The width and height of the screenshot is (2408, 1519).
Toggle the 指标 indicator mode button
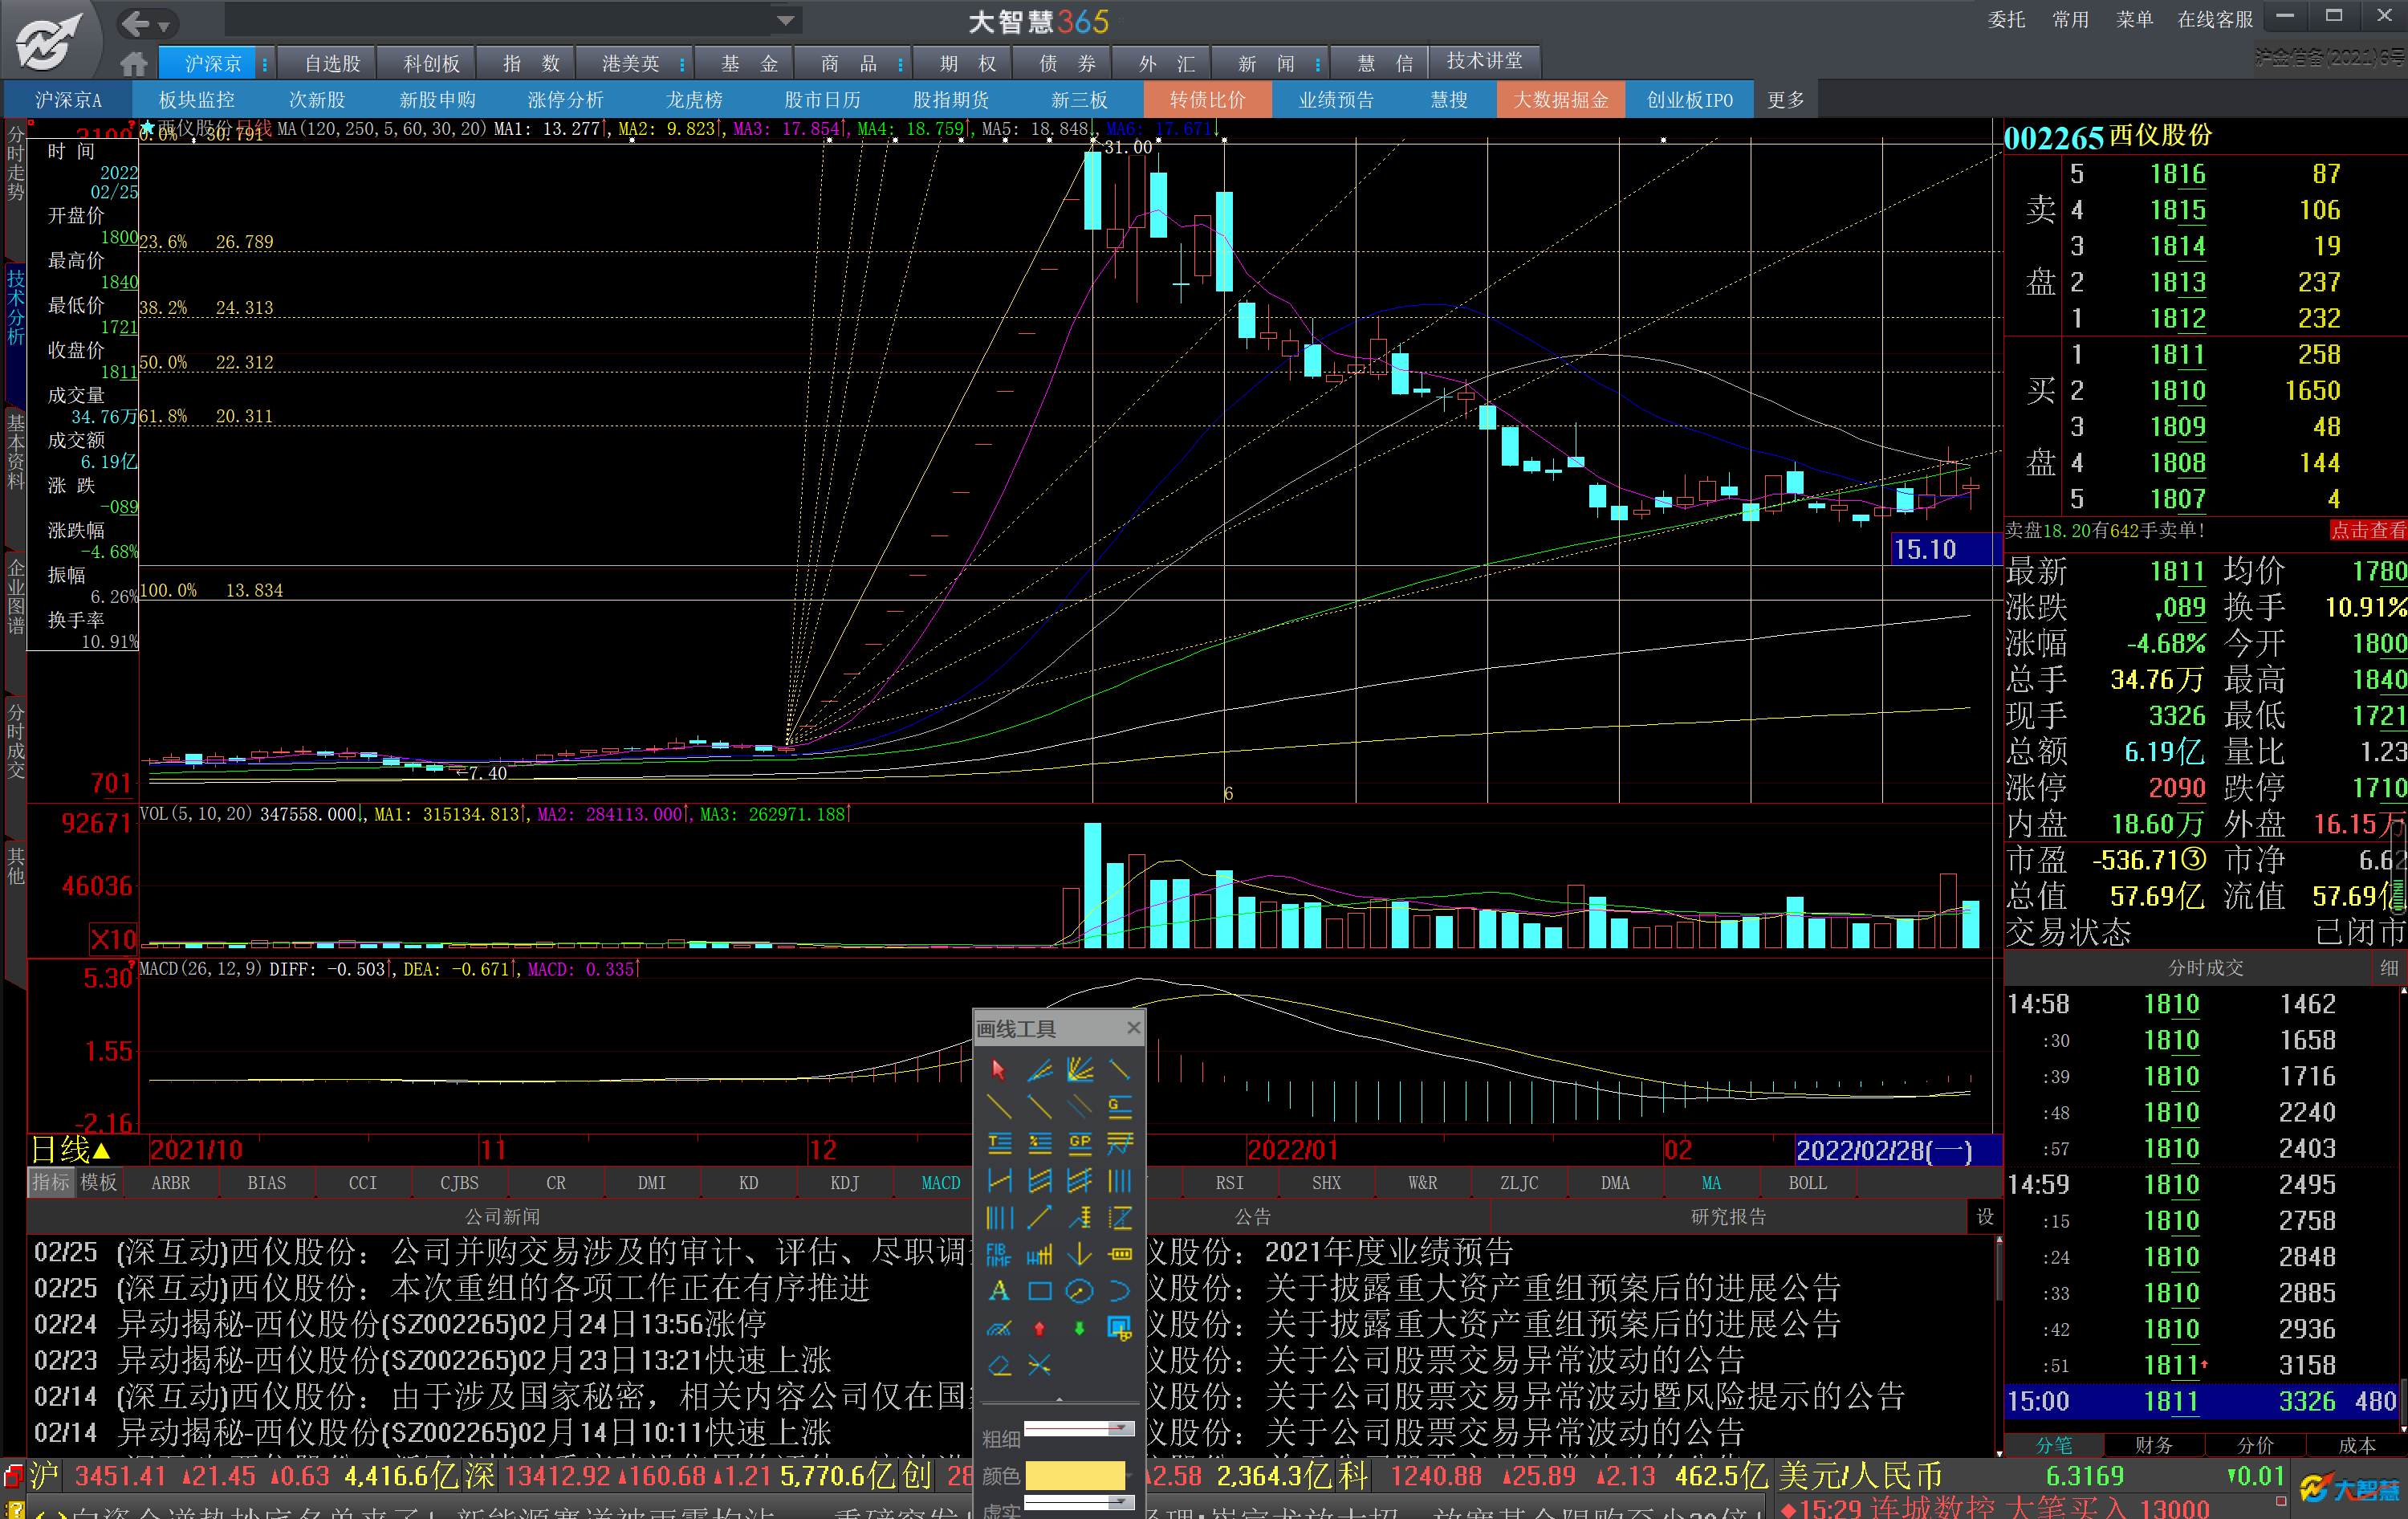click(x=51, y=1182)
